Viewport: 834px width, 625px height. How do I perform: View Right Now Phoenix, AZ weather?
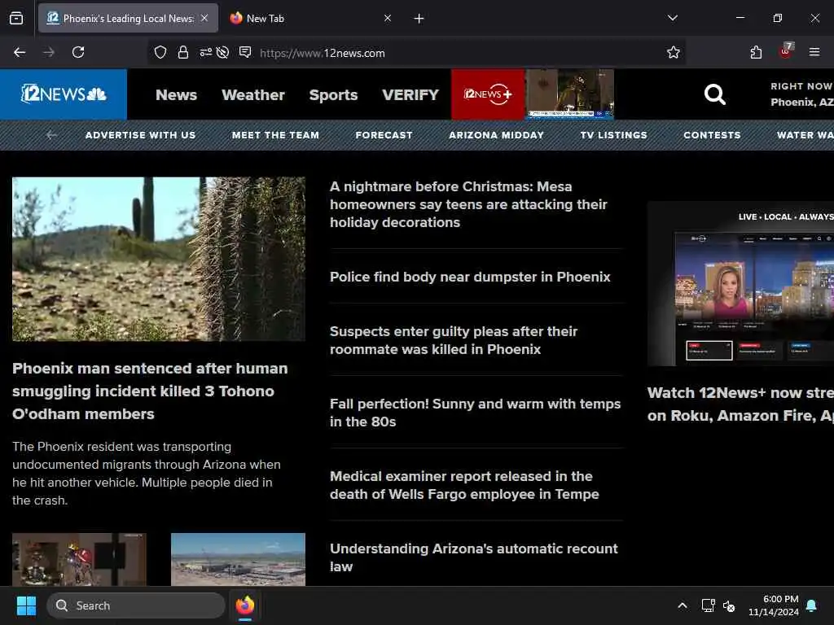click(801, 94)
